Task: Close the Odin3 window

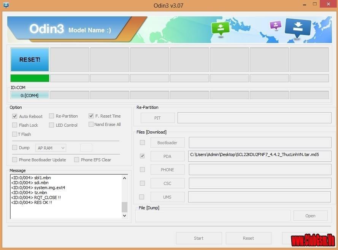Action: click(x=328, y=4)
